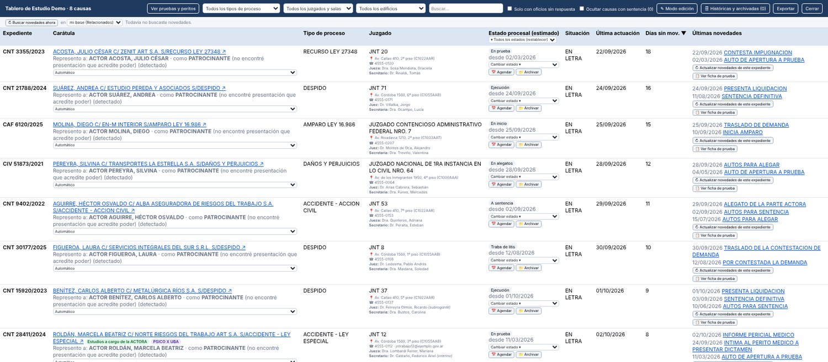
Task: Open Todos los estados filter dropdown
Action: pyautogui.click(x=523, y=40)
